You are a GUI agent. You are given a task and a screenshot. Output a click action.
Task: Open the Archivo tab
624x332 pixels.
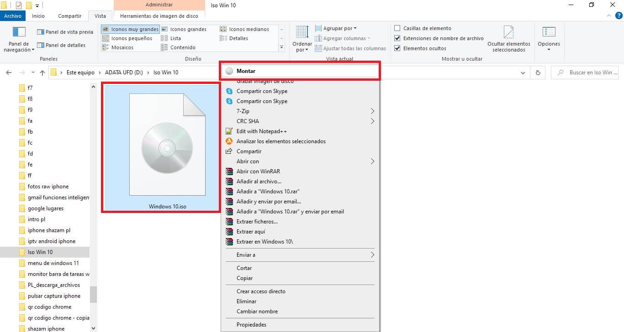point(13,16)
